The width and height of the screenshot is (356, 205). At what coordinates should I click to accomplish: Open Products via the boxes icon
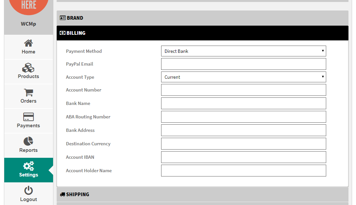28,68
